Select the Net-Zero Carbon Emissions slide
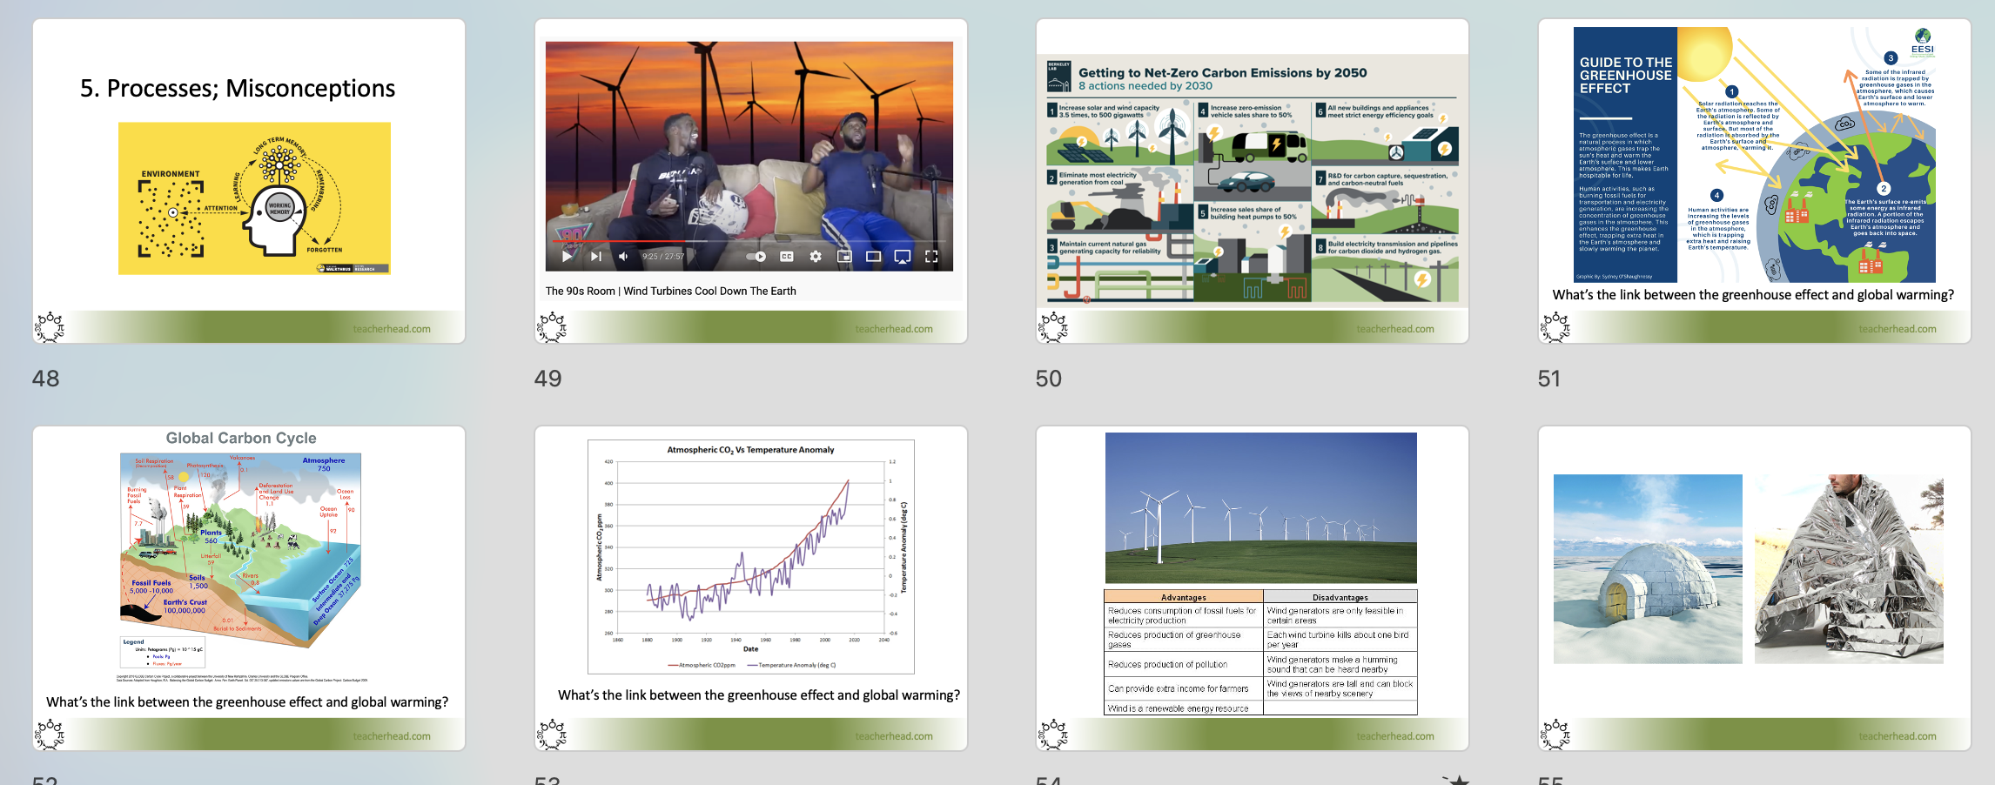Image resolution: width=1995 pixels, height=785 pixels. coord(1252,181)
